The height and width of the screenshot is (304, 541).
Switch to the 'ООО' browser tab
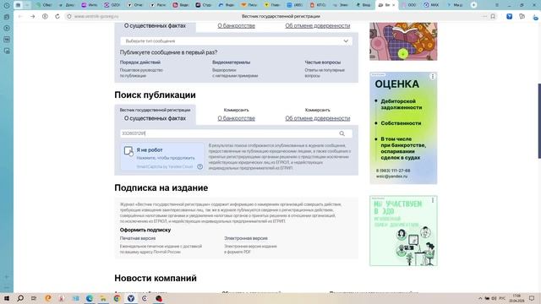click(409, 5)
